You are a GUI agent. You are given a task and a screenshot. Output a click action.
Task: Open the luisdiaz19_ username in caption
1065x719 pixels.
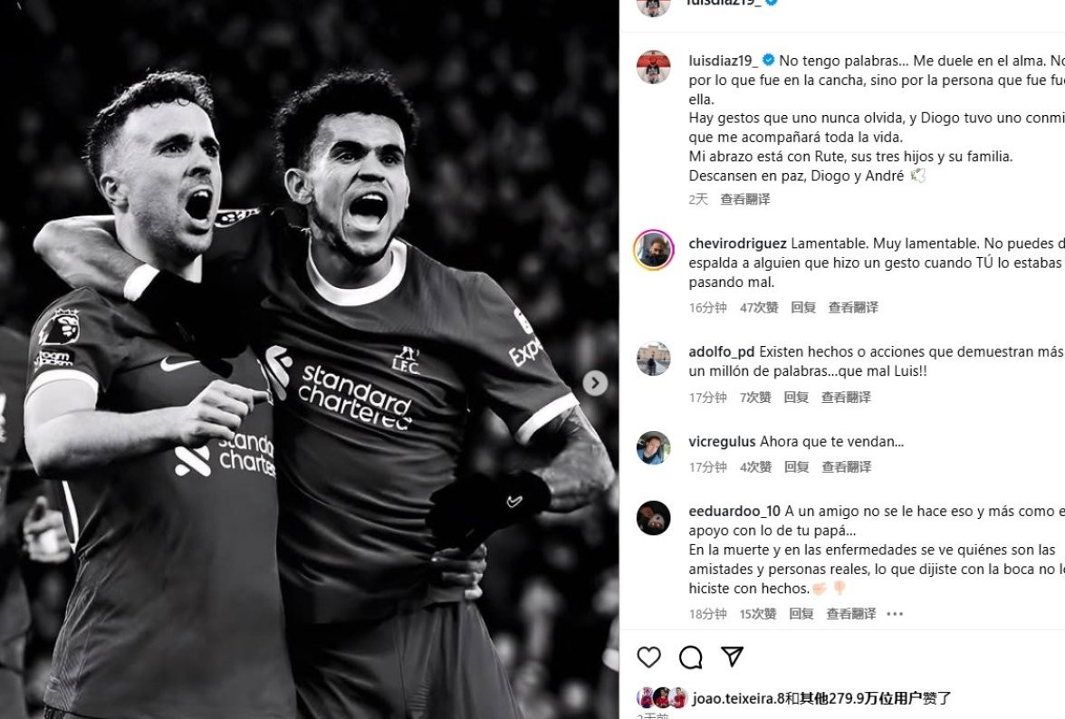click(724, 61)
